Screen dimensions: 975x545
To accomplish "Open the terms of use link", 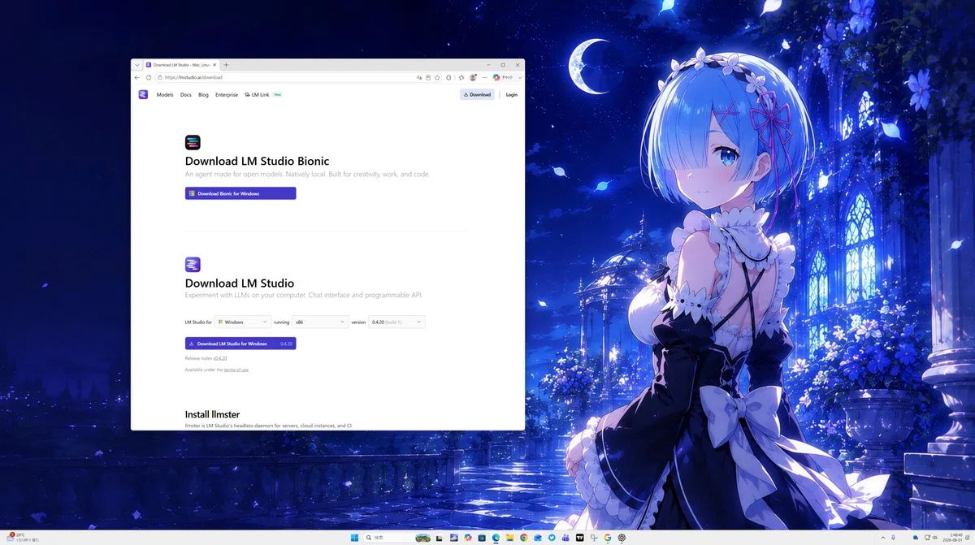I will tap(236, 370).
